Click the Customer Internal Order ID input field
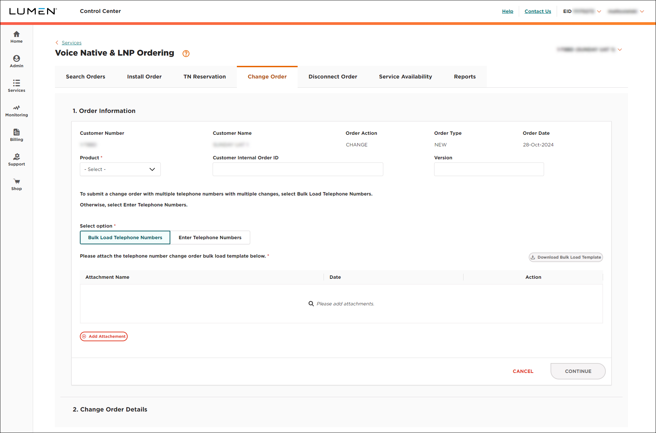This screenshot has height=433, width=656. click(298, 169)
